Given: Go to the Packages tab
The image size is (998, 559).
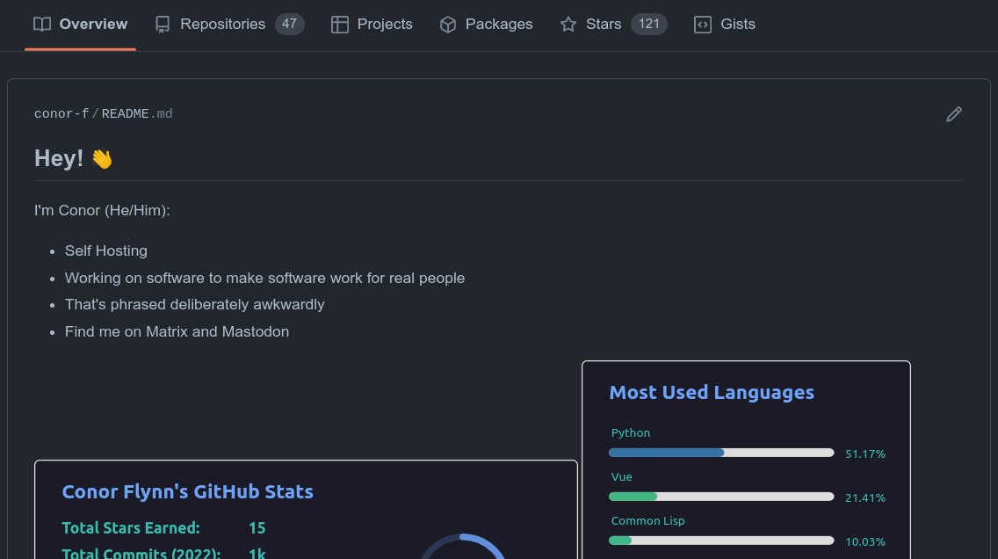Looking at the screenshot, I should 487,25.
